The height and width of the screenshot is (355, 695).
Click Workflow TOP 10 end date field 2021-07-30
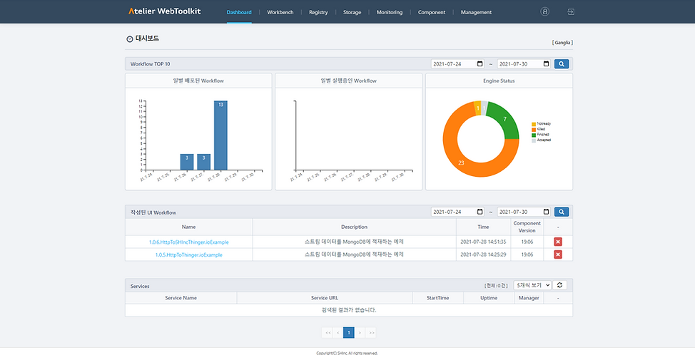pos(524,64)
